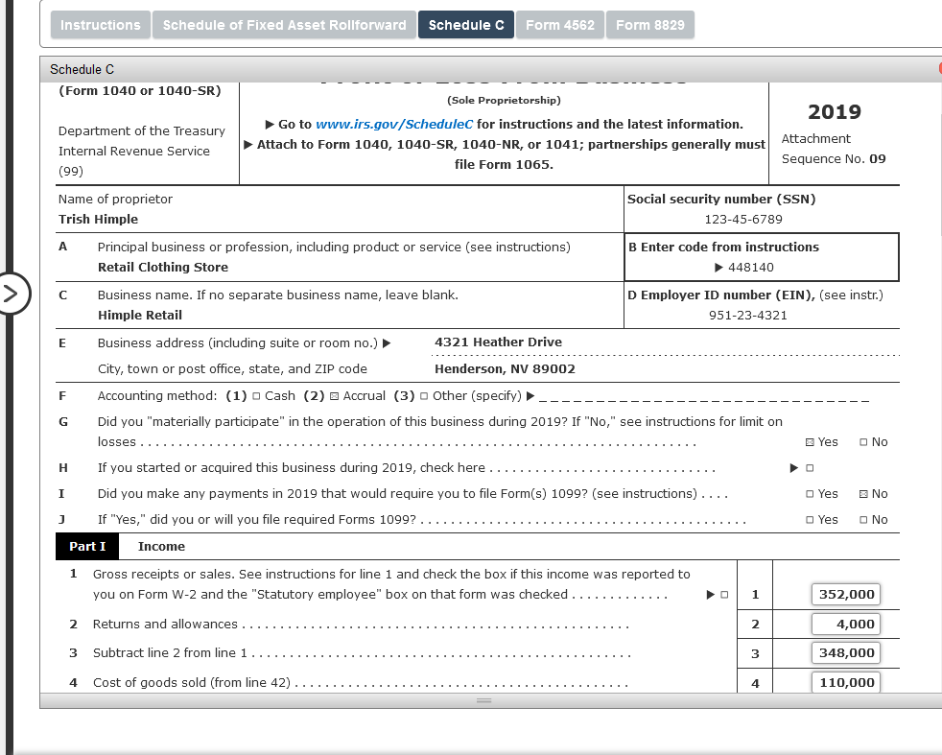942x755 pixels.
Task: Click the city line Henderson, NV 89002
Action: (505, 368)
